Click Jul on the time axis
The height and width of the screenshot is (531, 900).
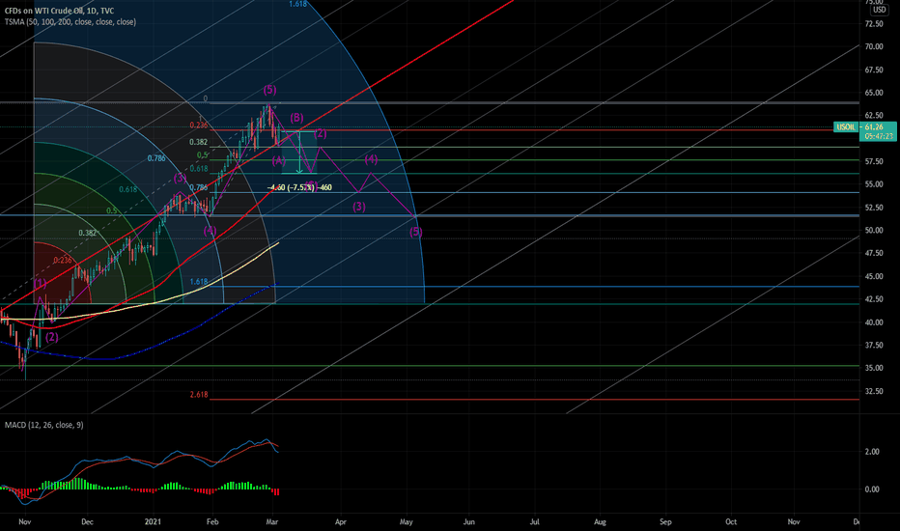[x=534, y=521]
